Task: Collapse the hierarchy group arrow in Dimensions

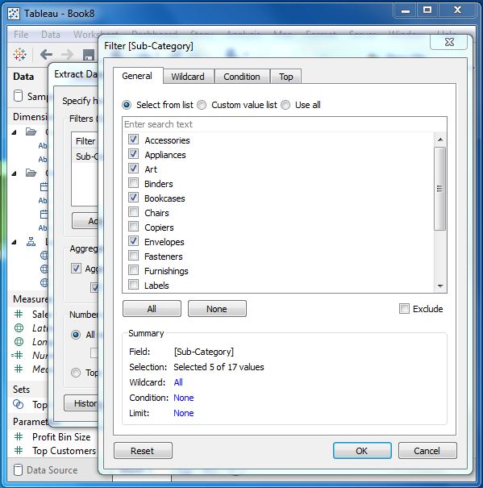Action: (14, 242)
